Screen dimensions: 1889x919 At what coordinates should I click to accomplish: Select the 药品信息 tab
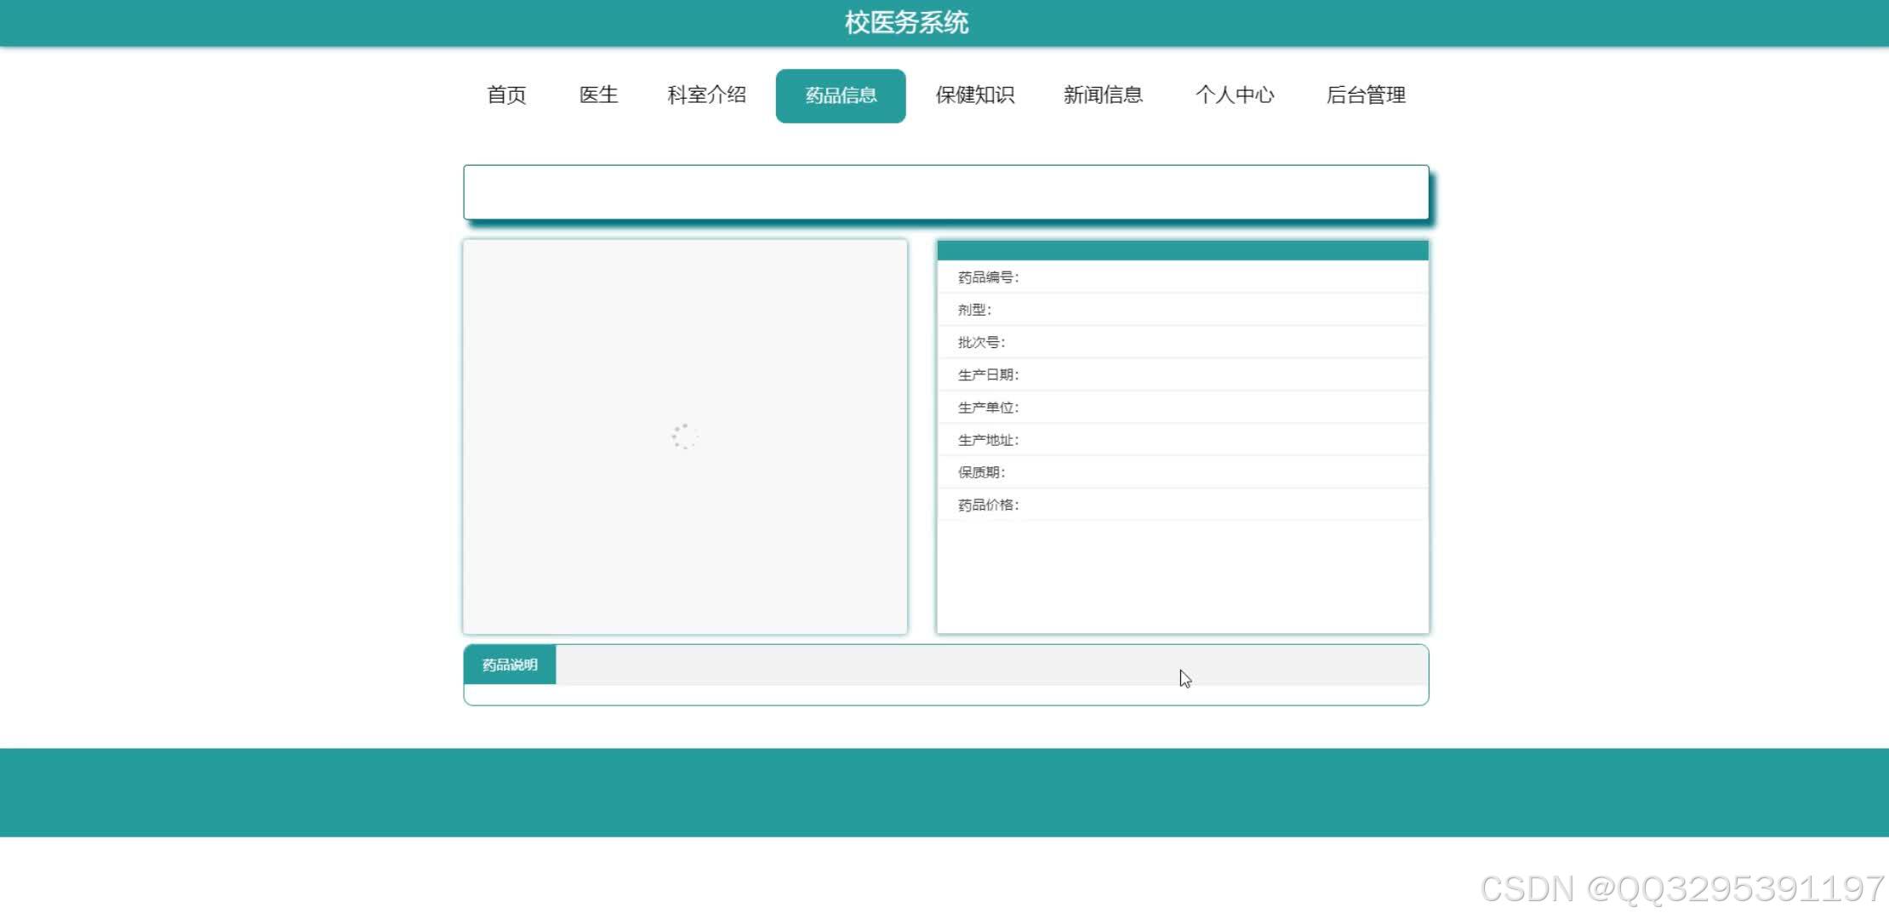point(841,95)
